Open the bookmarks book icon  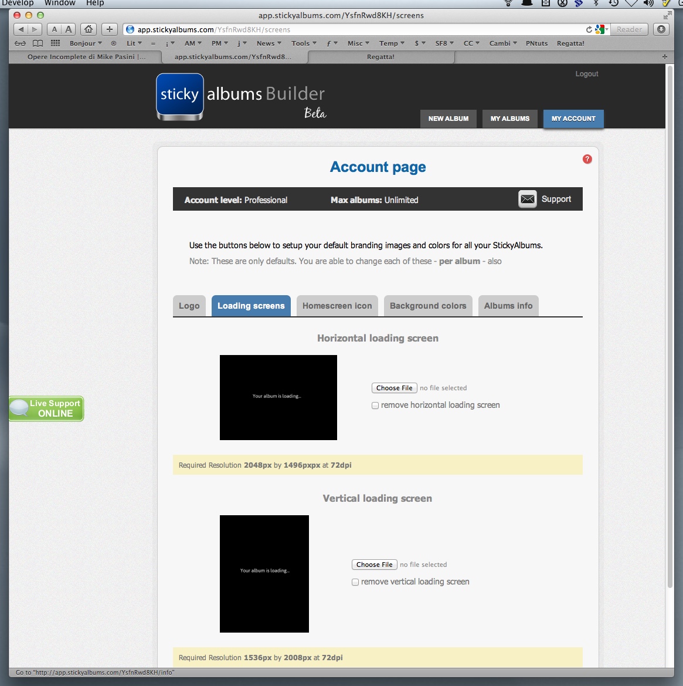coord(38,43)
